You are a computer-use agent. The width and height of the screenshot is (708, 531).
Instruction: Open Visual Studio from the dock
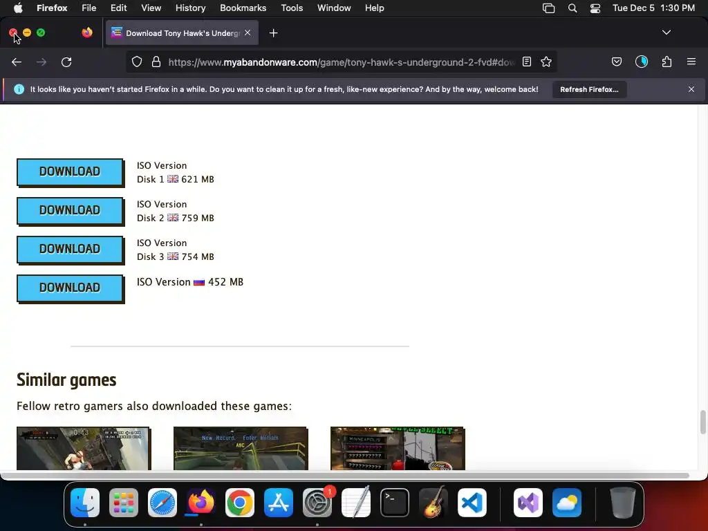(528, 503)
